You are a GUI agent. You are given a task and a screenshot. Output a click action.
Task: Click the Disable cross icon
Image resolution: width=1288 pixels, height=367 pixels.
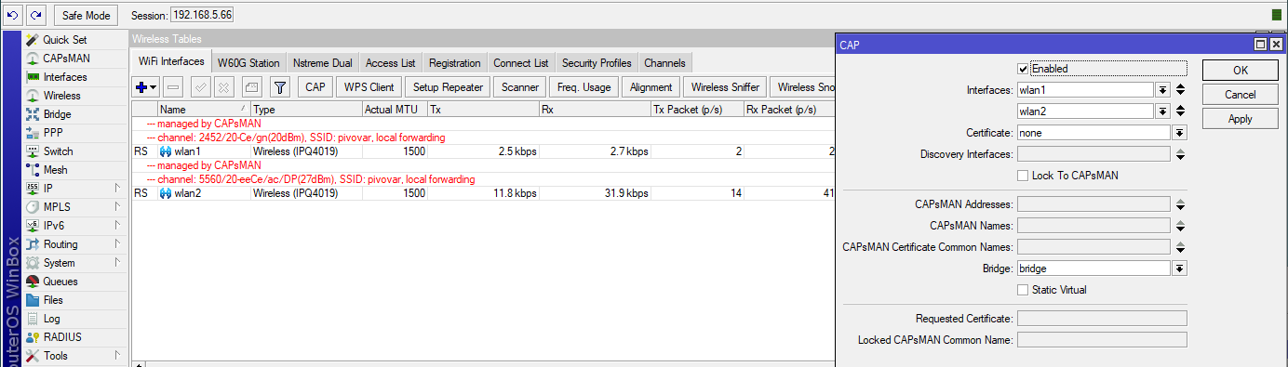tap(223, 87)
